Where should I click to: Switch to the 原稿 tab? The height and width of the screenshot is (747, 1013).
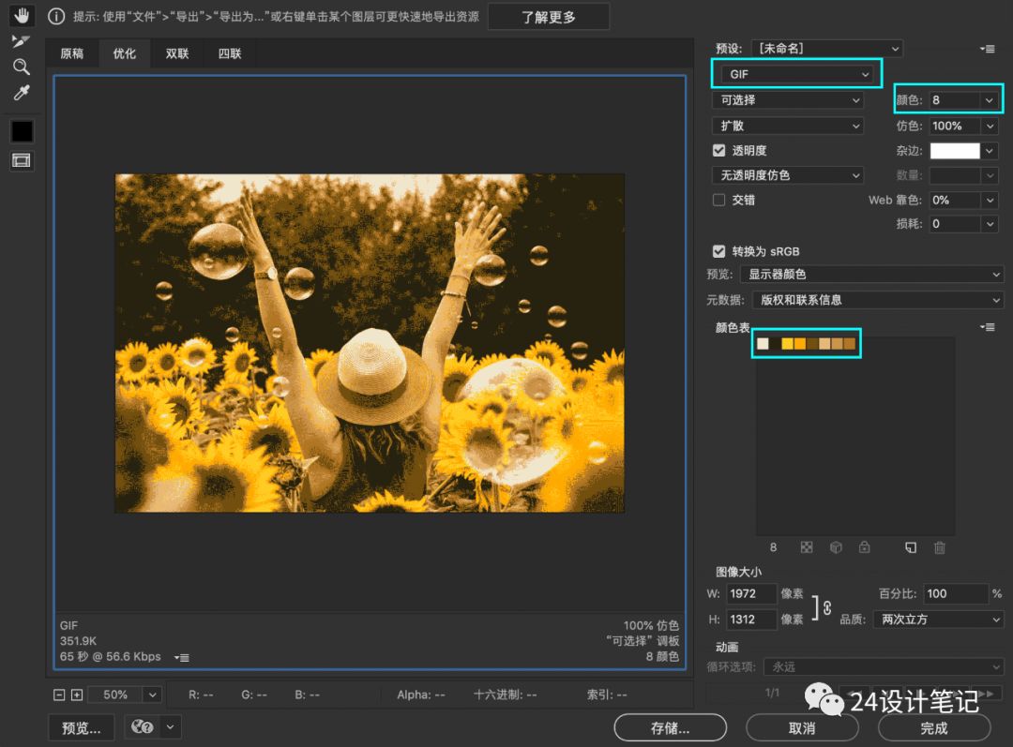[x=72, y=53]
